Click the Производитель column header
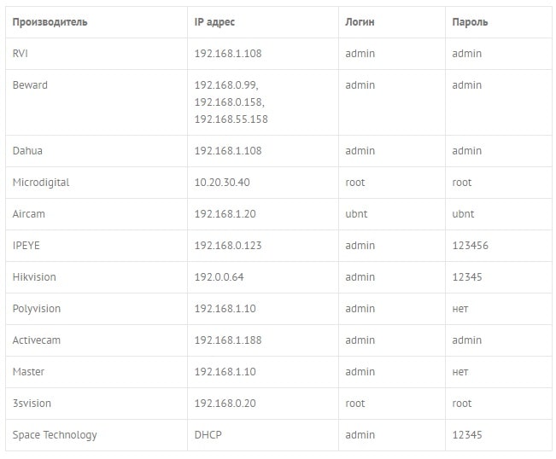 tap(50, 22)
